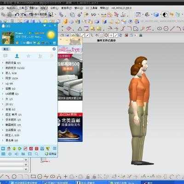This screenshot has width=184, height=184.
Task: Select the line tool in bottom sketch toolbar
Action: 2,177
